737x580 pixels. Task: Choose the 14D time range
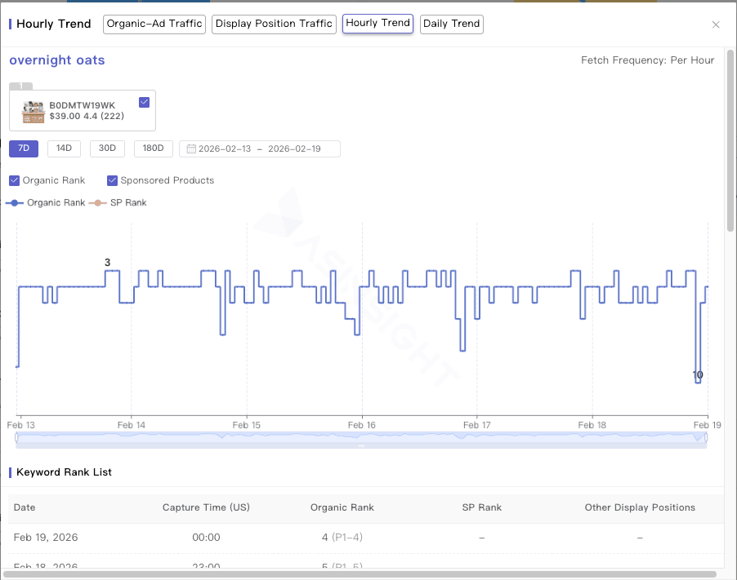[64, 148]
